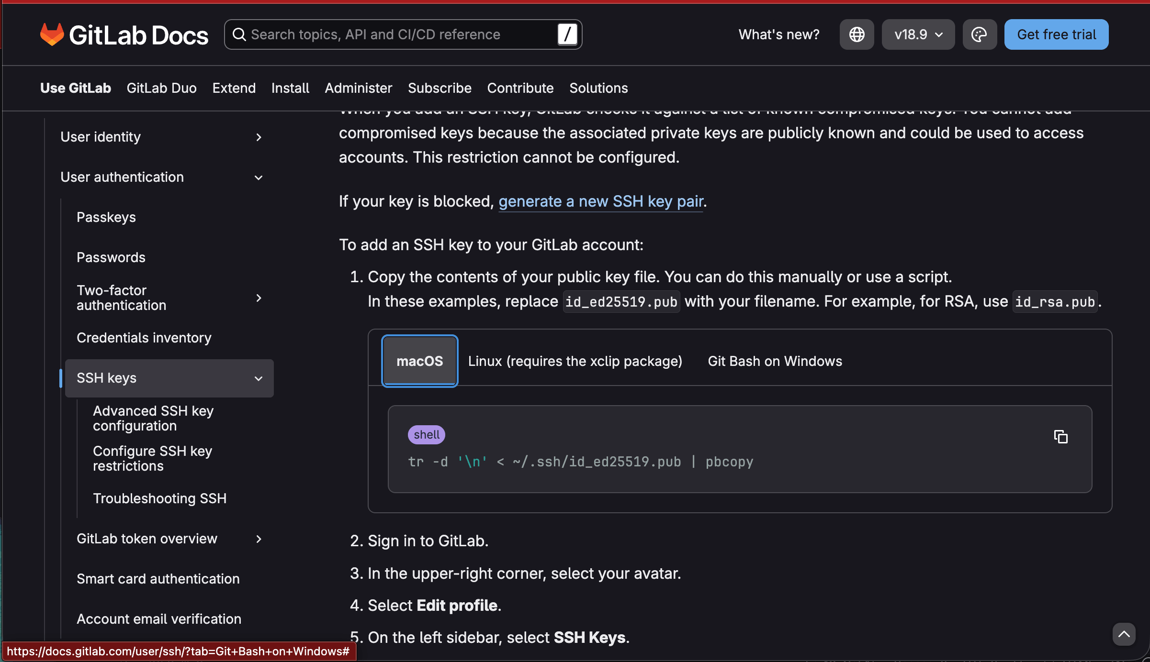Image resolution: width=1150 pixels, height=662 pixels.
Task: Open the language globe selector
Action: pos(857,34)
